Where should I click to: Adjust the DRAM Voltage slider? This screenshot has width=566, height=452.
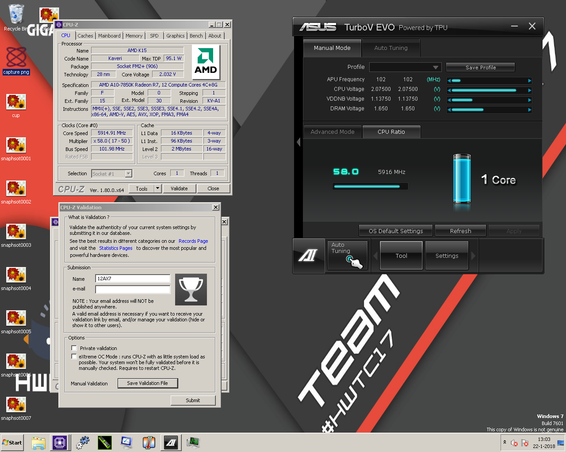(x=489, y=110)
